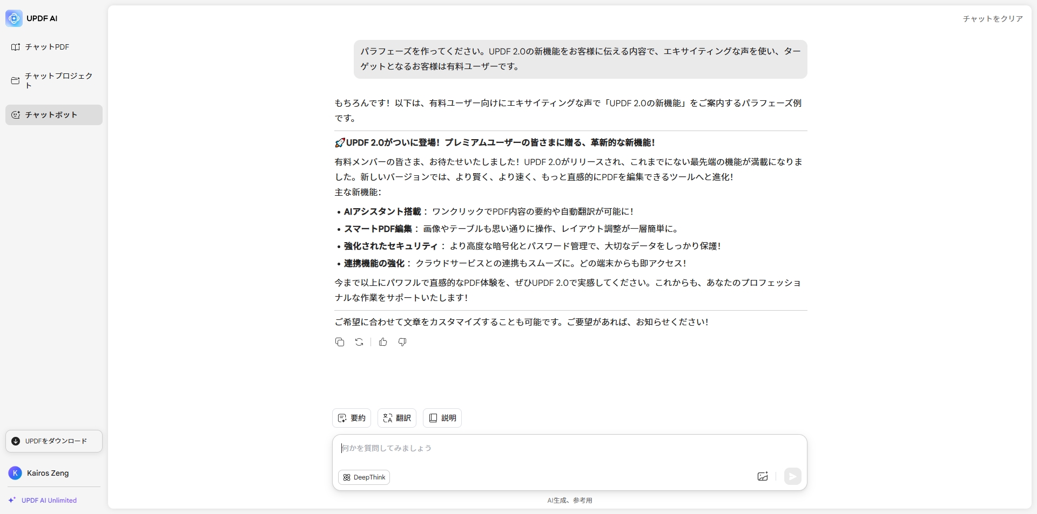Click the チャットプロジェクト folder icon
Image resolution: width=1037 pixels, height=514 pixels.
[16, 81]
